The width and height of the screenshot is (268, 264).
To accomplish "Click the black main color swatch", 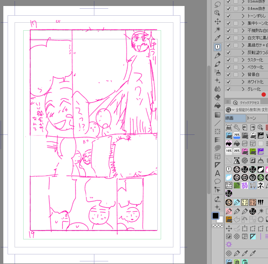I will 216,216.
